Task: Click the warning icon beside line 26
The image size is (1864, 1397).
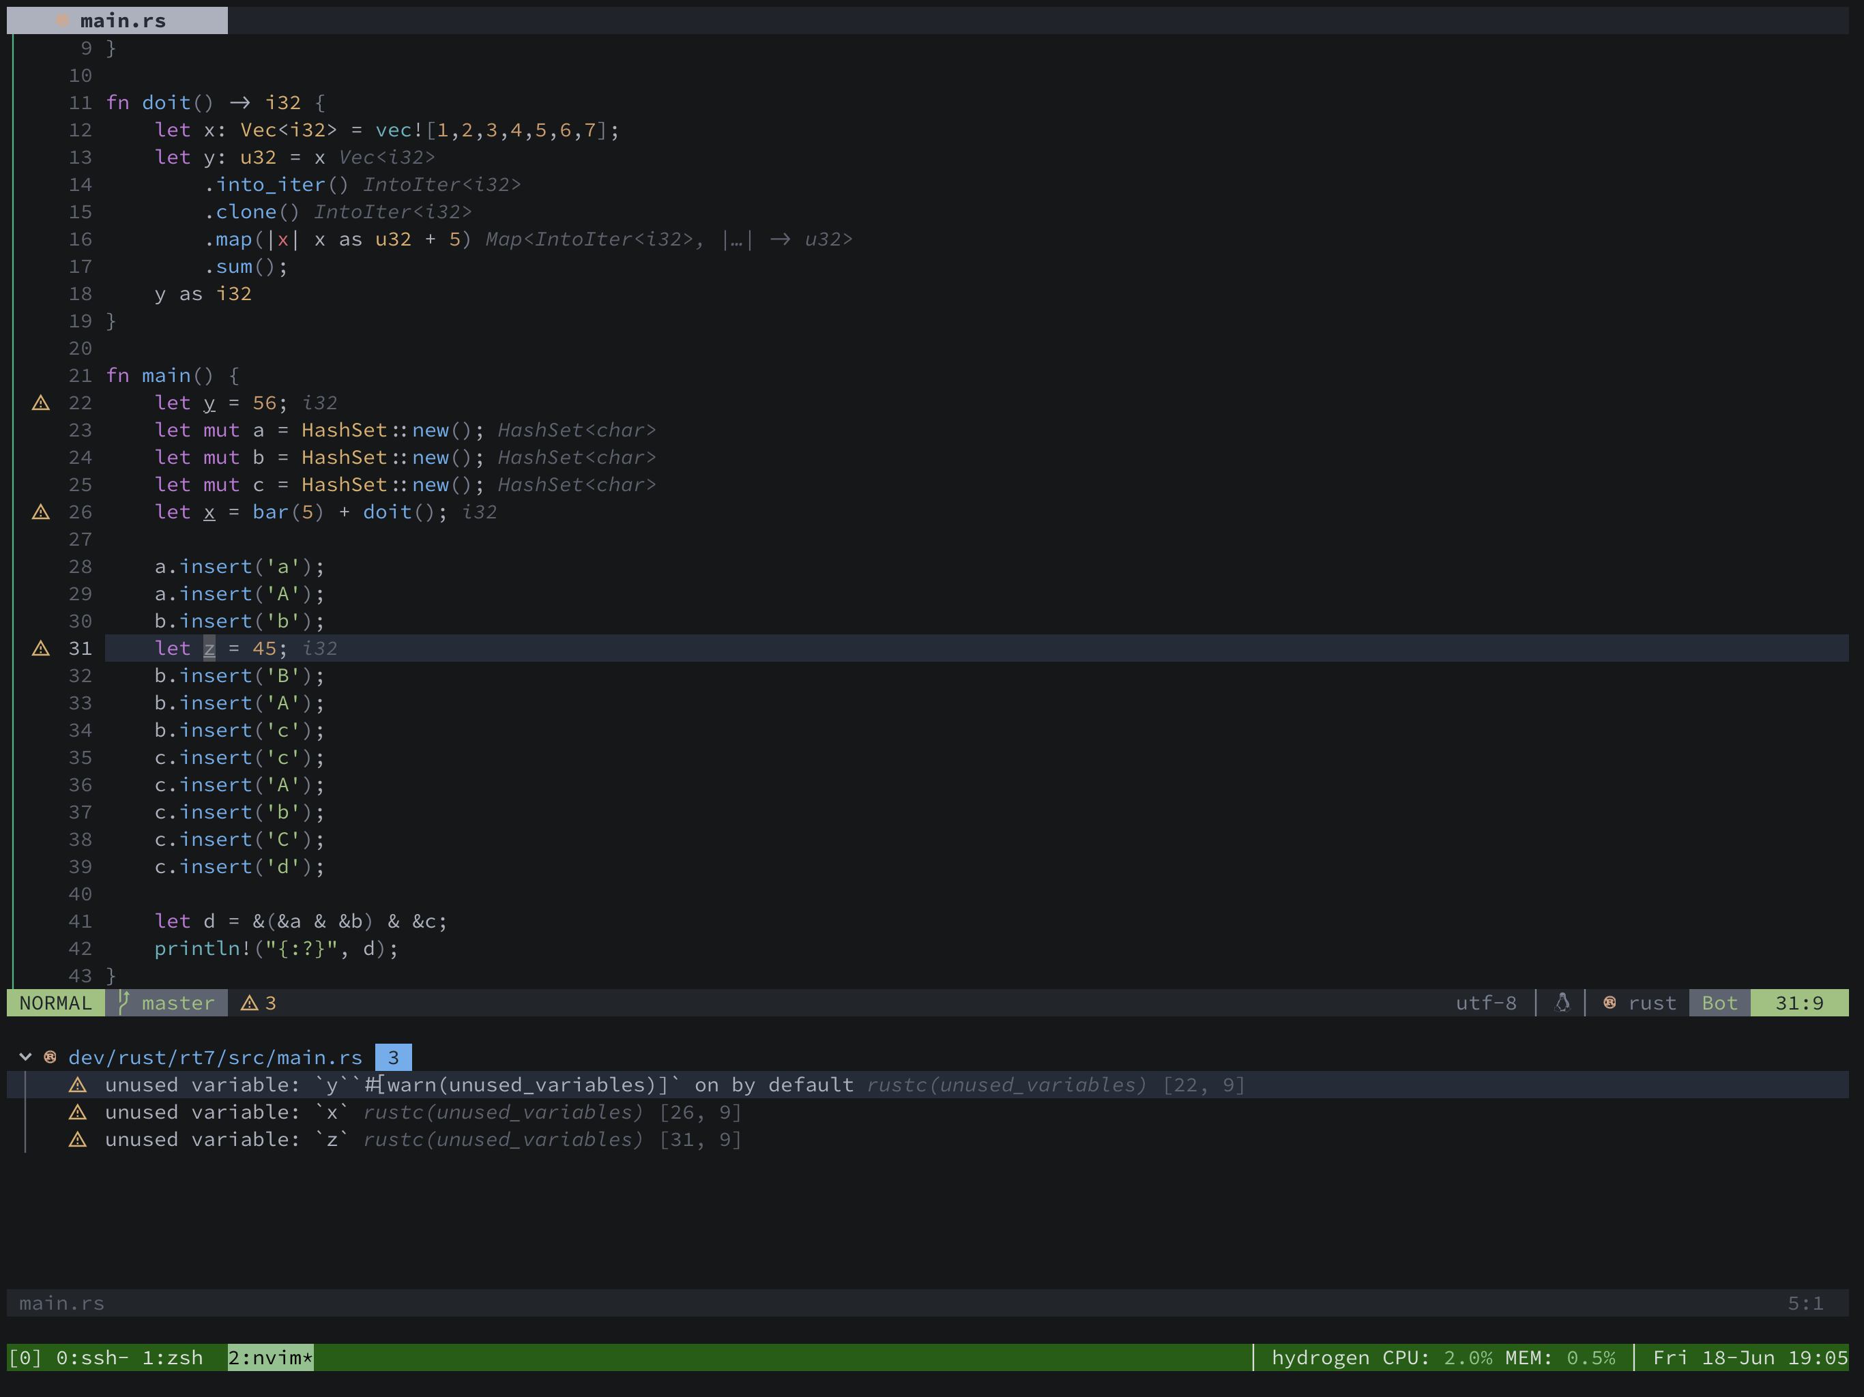Action: pyautogui.click(x=40, y=512)
